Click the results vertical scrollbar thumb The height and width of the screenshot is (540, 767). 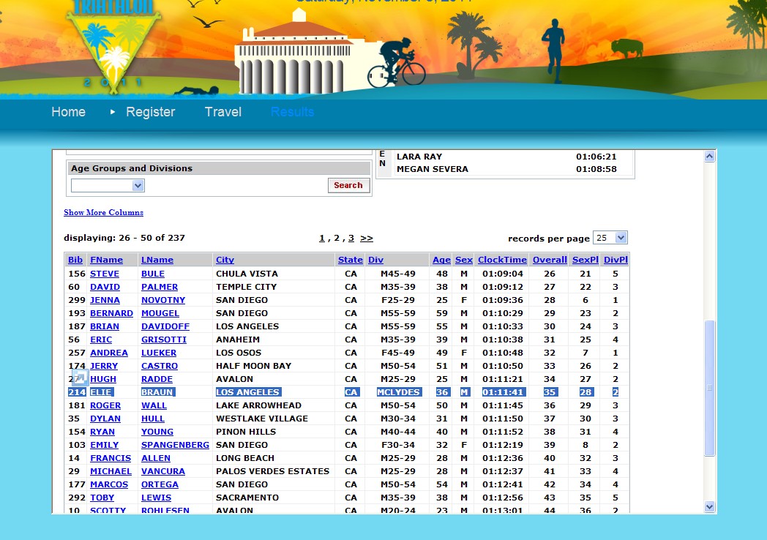click(x=708, y=388)
